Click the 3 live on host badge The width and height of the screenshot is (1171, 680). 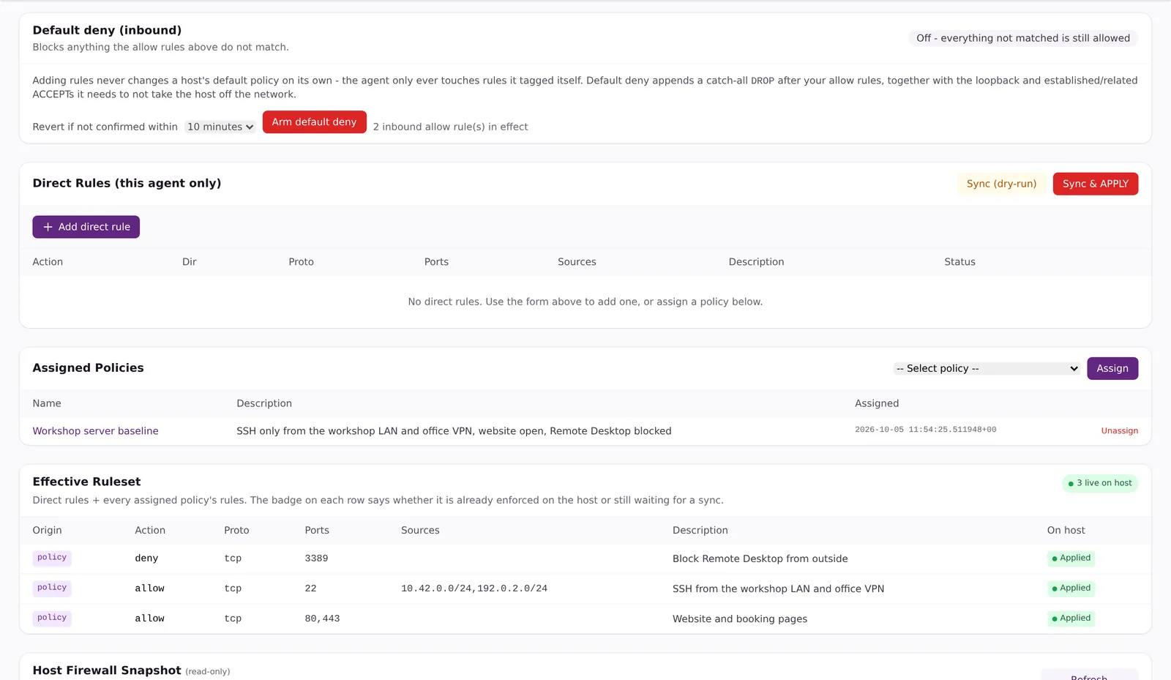coord(1100,483)
